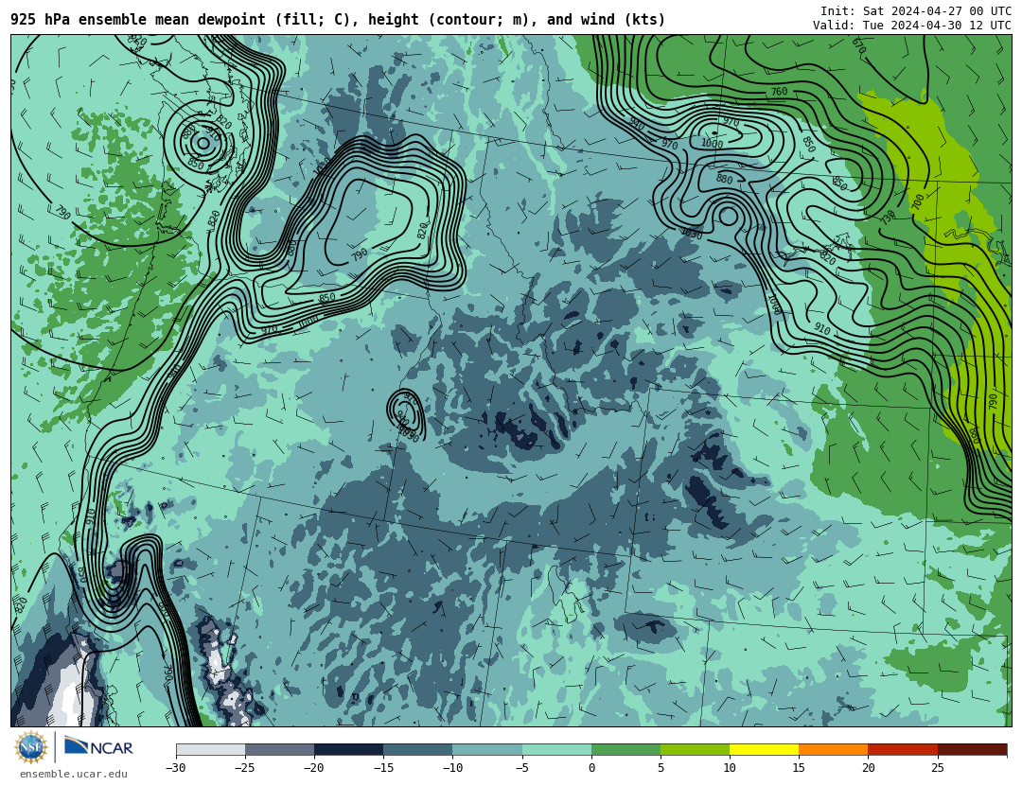Select the 10 to 15 yellow swatch
Image resolution: width=1022 pixels, height=786 pixels.
(764, 749)
